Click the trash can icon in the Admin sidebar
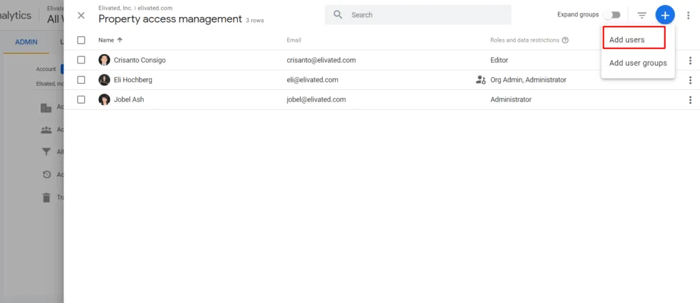This screenshot has width=700, height=303. pyautogui.click(x=46, y=197)
